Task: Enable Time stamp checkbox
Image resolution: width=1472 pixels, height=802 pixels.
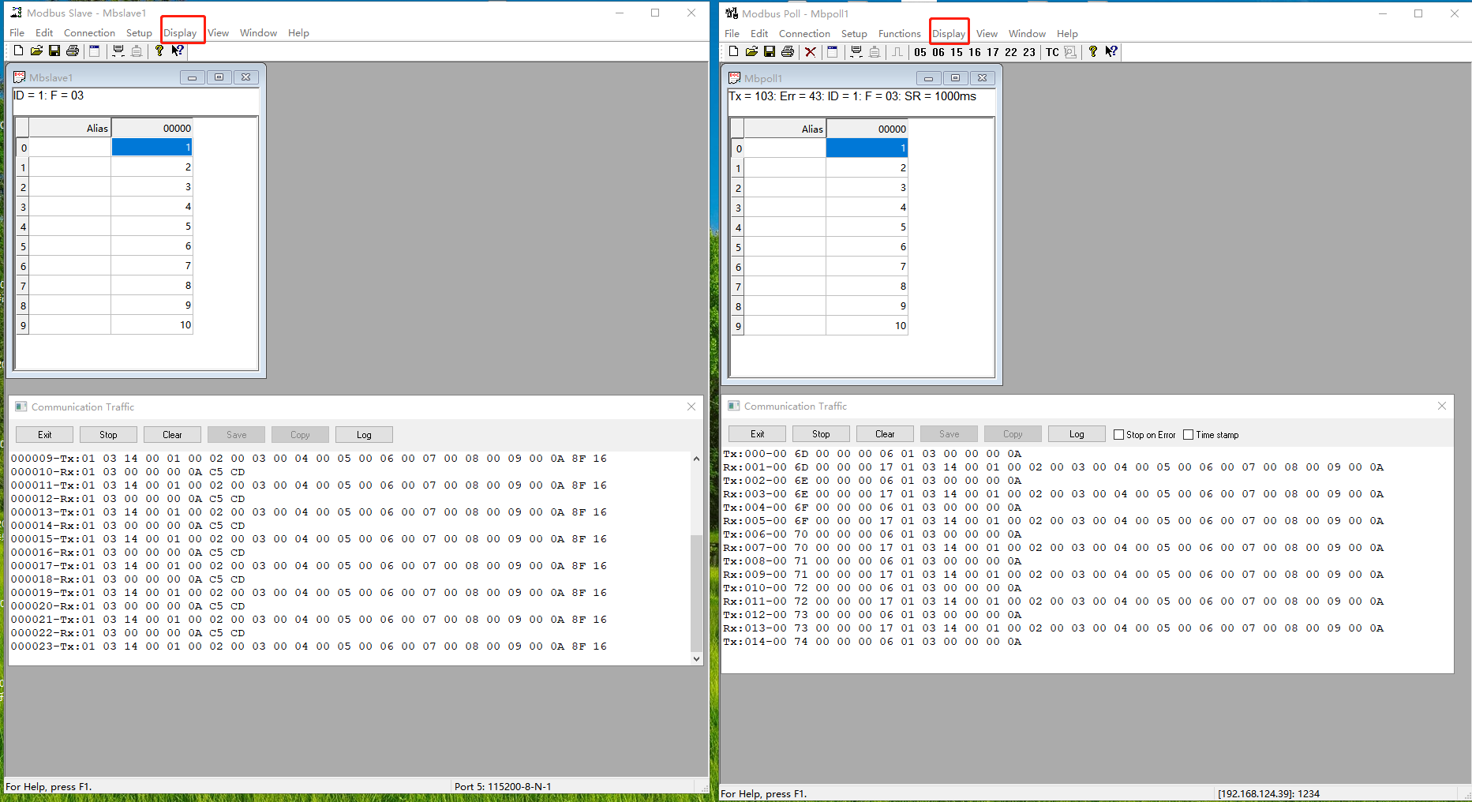Action: 1189,435
